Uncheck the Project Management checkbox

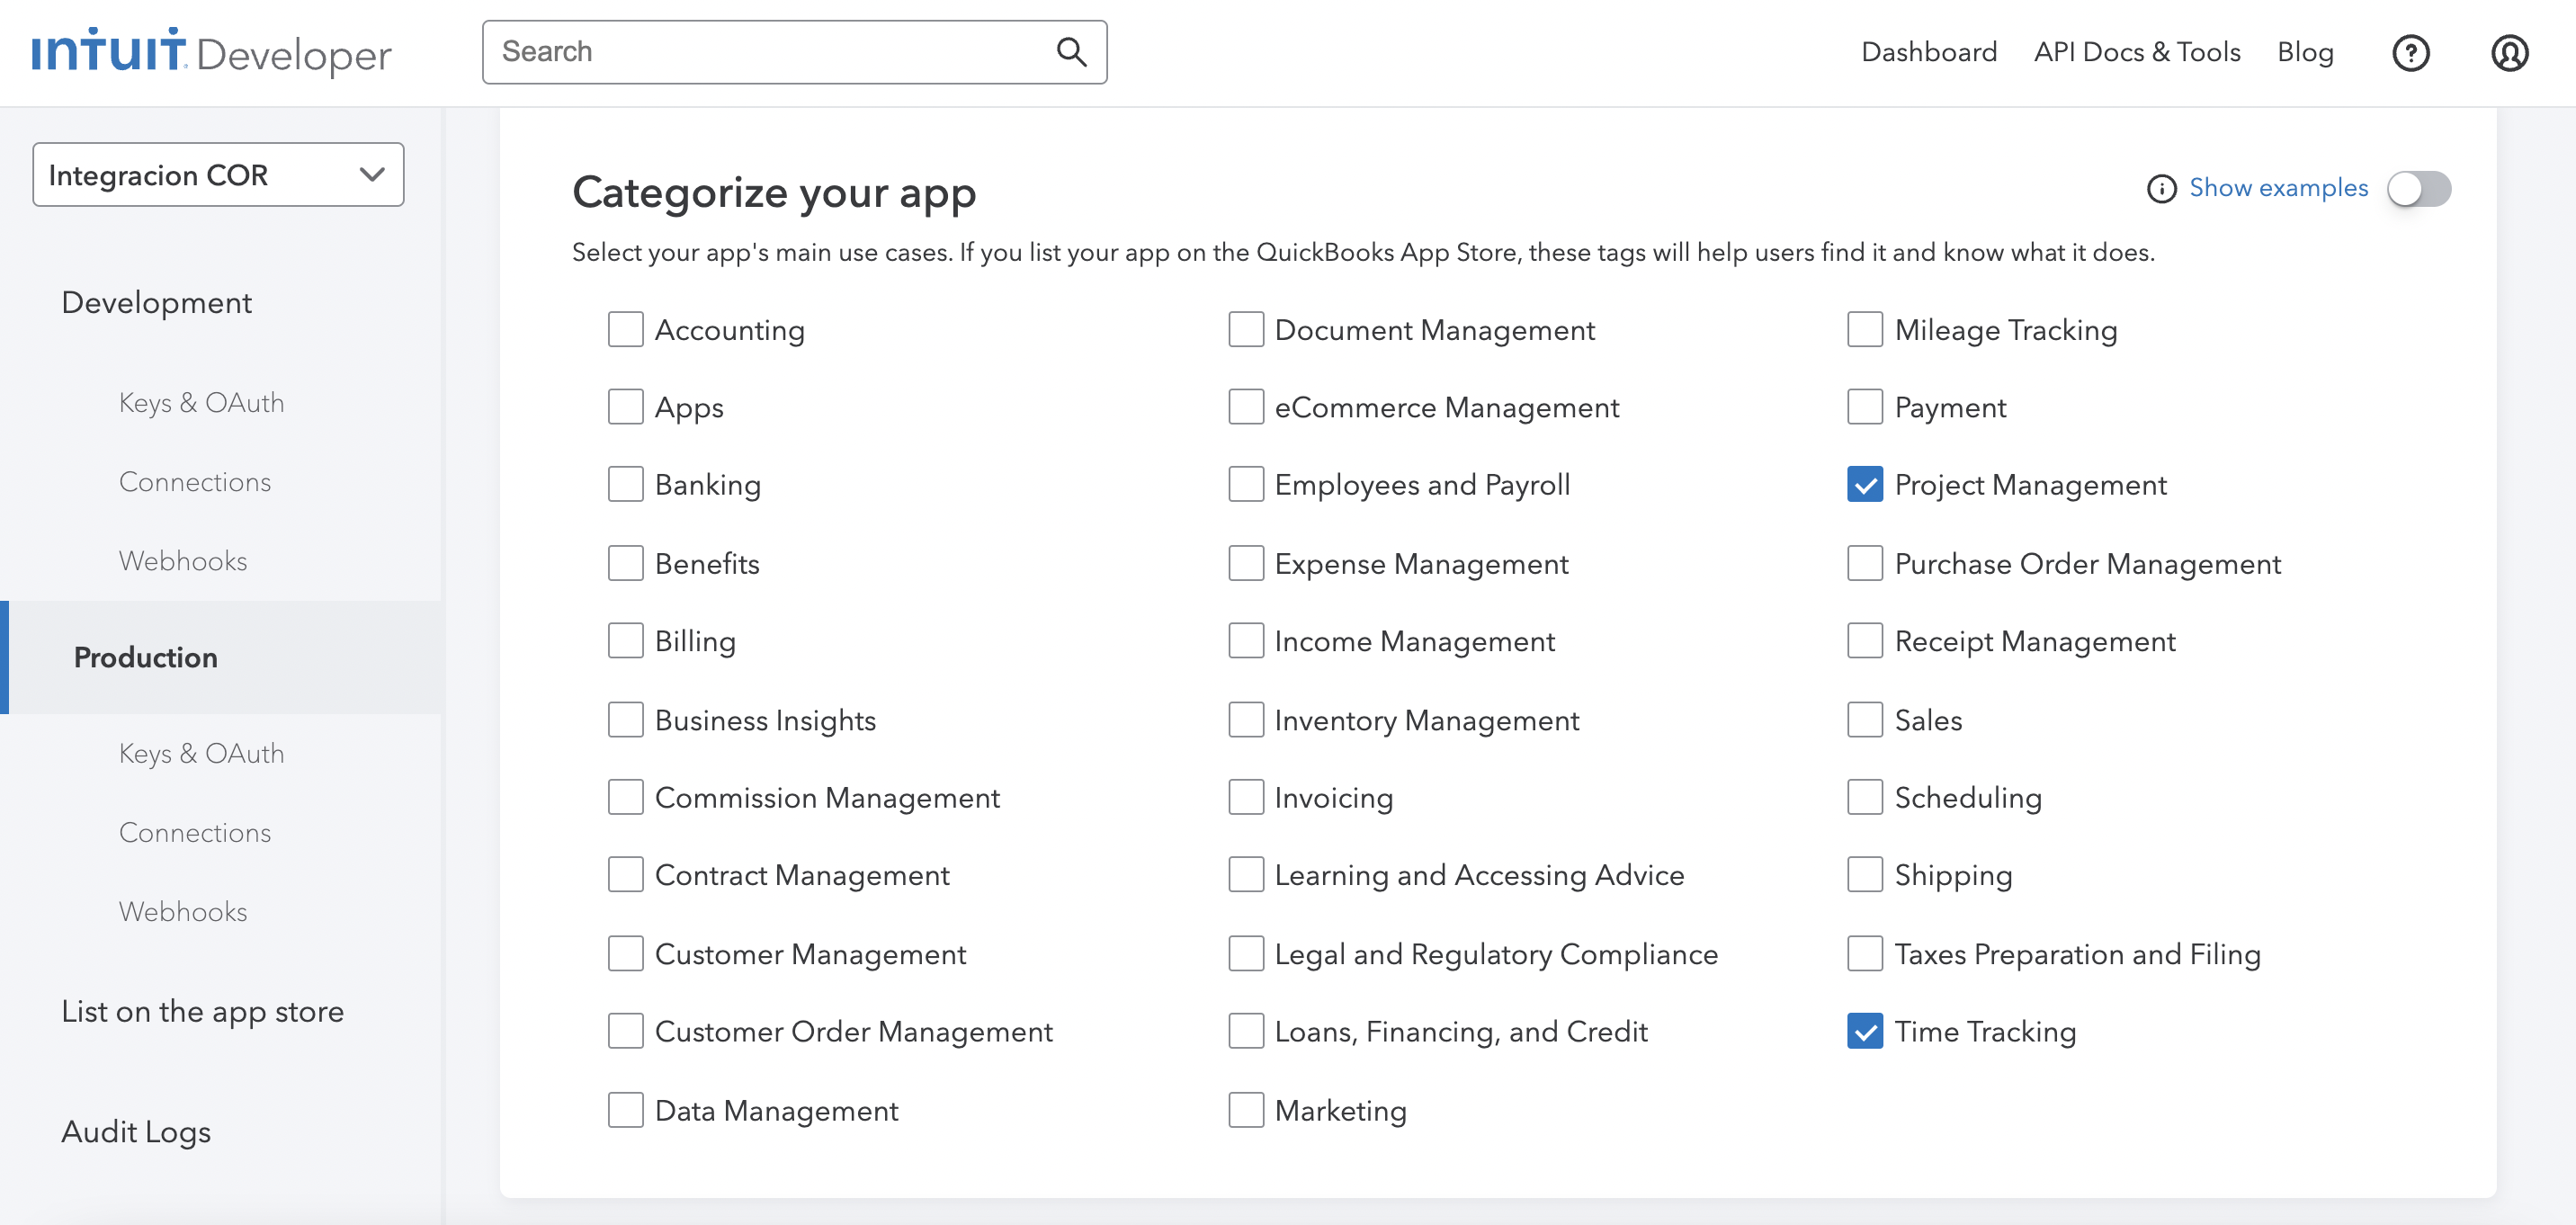click(1865, 485)
